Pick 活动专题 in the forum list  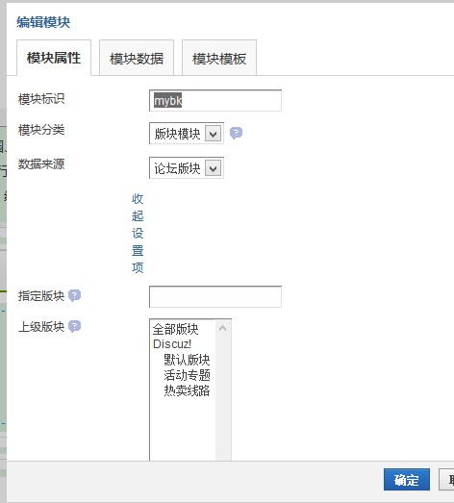187,375
